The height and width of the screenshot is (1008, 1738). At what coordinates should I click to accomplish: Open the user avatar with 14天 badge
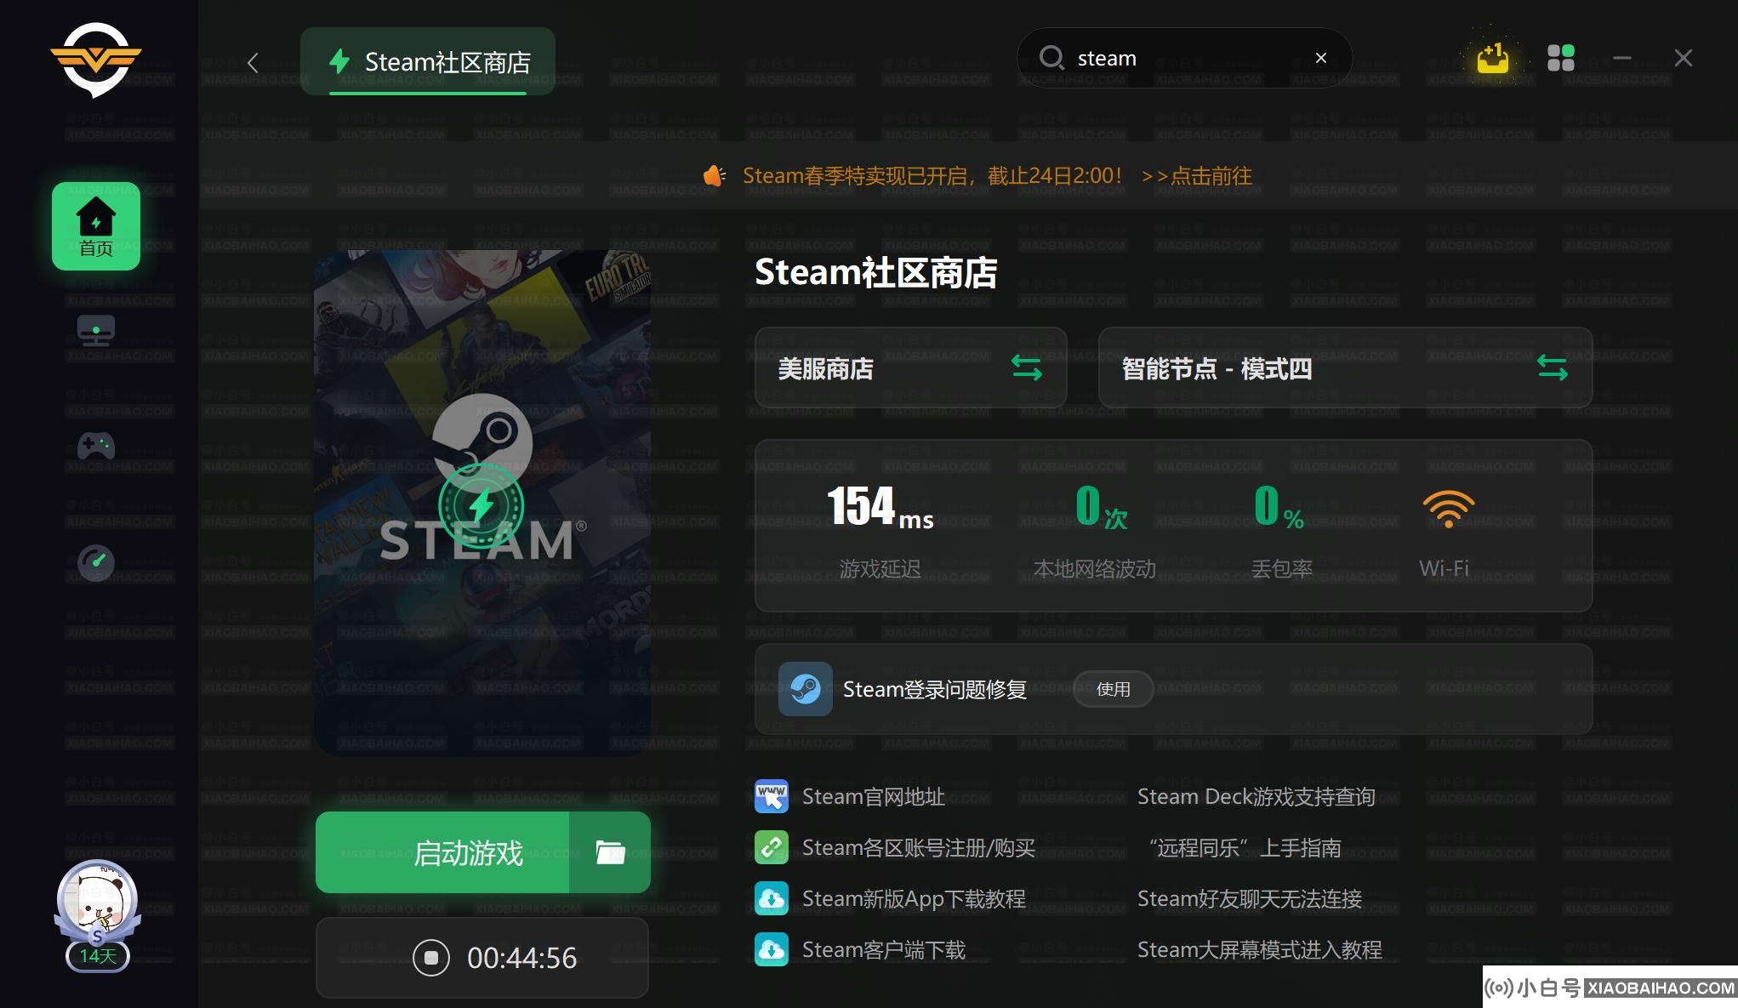click(x=97, y=916)
